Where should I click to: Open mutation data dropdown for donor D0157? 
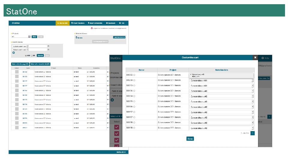coord(221,112)
